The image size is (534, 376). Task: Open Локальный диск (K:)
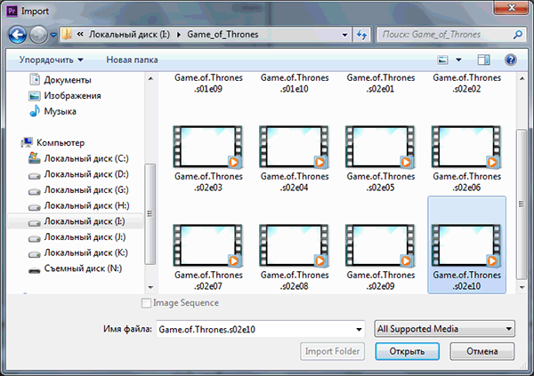point(78,252)
